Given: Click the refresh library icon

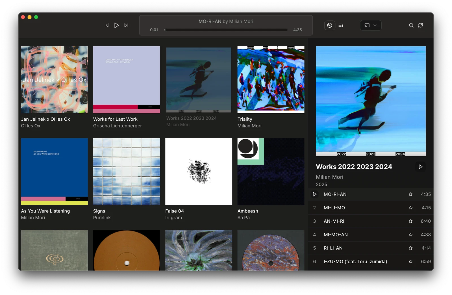Looking at the screenshot, I should pyautogui.click(x=420, y=25).
